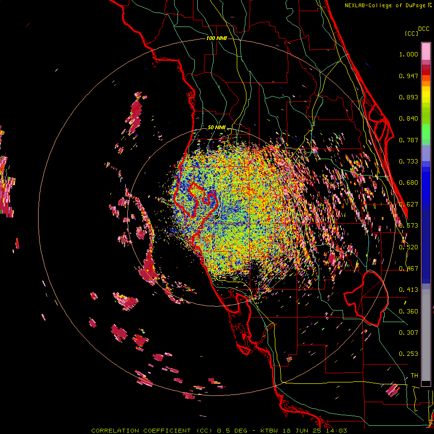
Task: Pick the pink top segment of color bar
Action: [426, 51]
